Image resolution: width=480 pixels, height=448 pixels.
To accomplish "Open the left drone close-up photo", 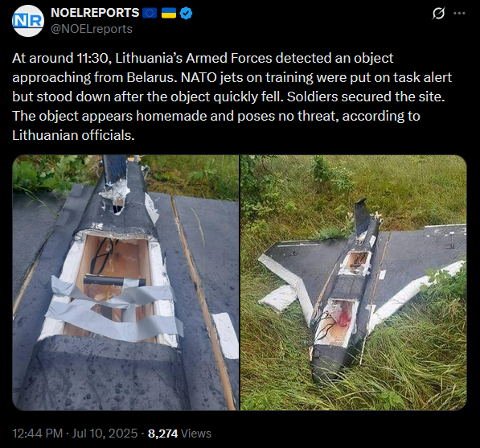I will [x=125, y=282].
